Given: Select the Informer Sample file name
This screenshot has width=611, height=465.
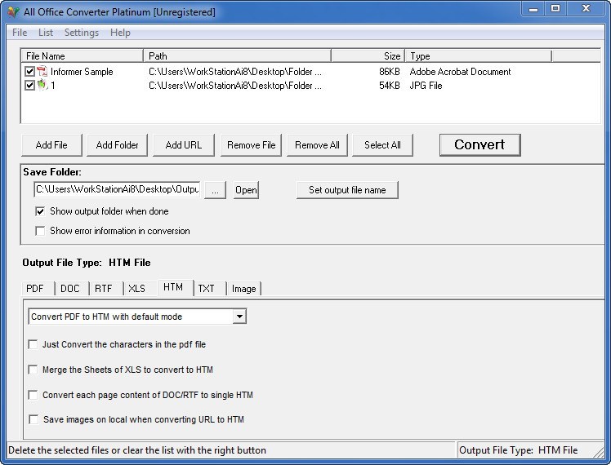Looking at the screenshot, I should tap(82, 72).
